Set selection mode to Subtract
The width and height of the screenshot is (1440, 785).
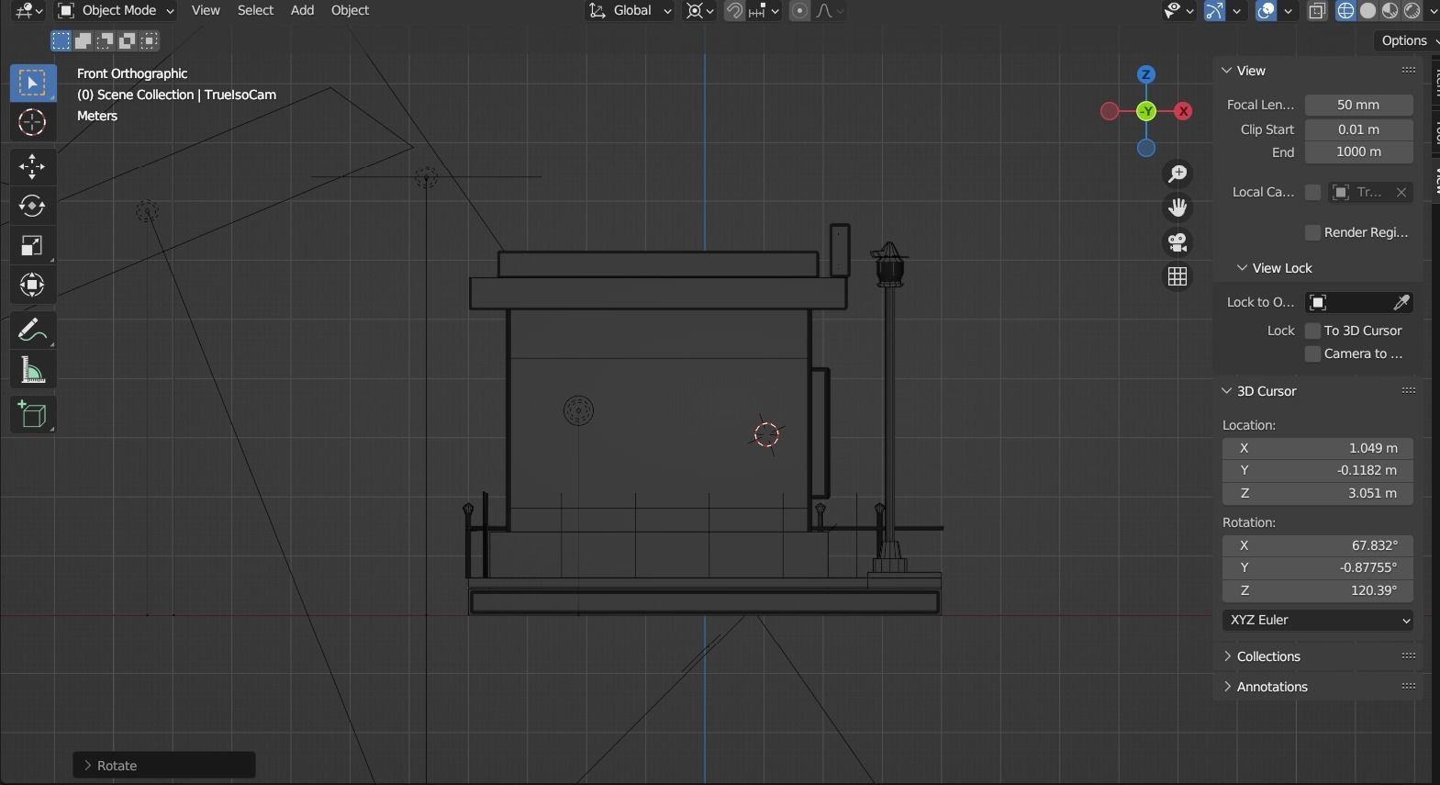(x=105, y=40)
